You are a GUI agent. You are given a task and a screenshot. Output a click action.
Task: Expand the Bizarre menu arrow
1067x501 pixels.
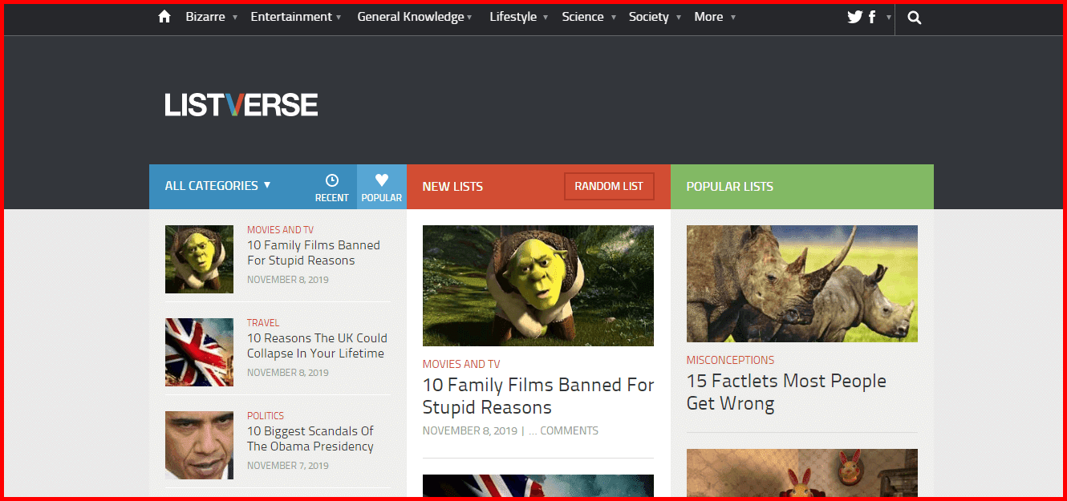tap(235, 18)
